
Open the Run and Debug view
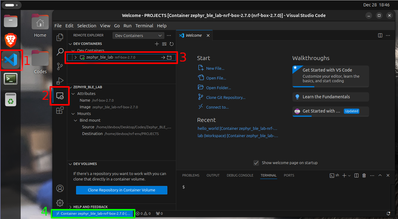pos(60,81)
